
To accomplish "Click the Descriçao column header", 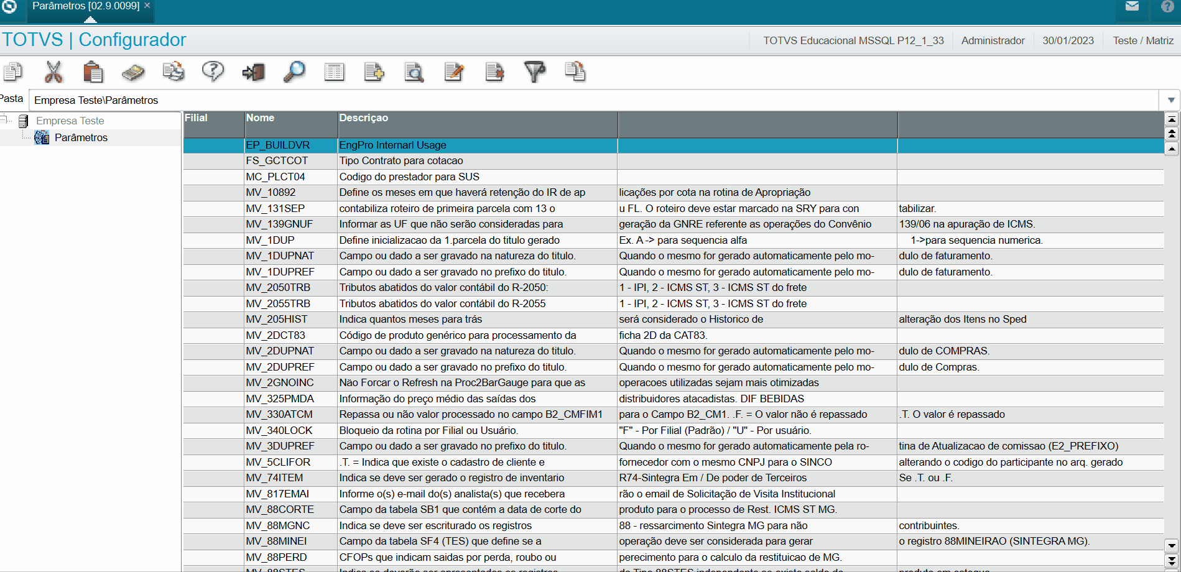I will point(478,124).
